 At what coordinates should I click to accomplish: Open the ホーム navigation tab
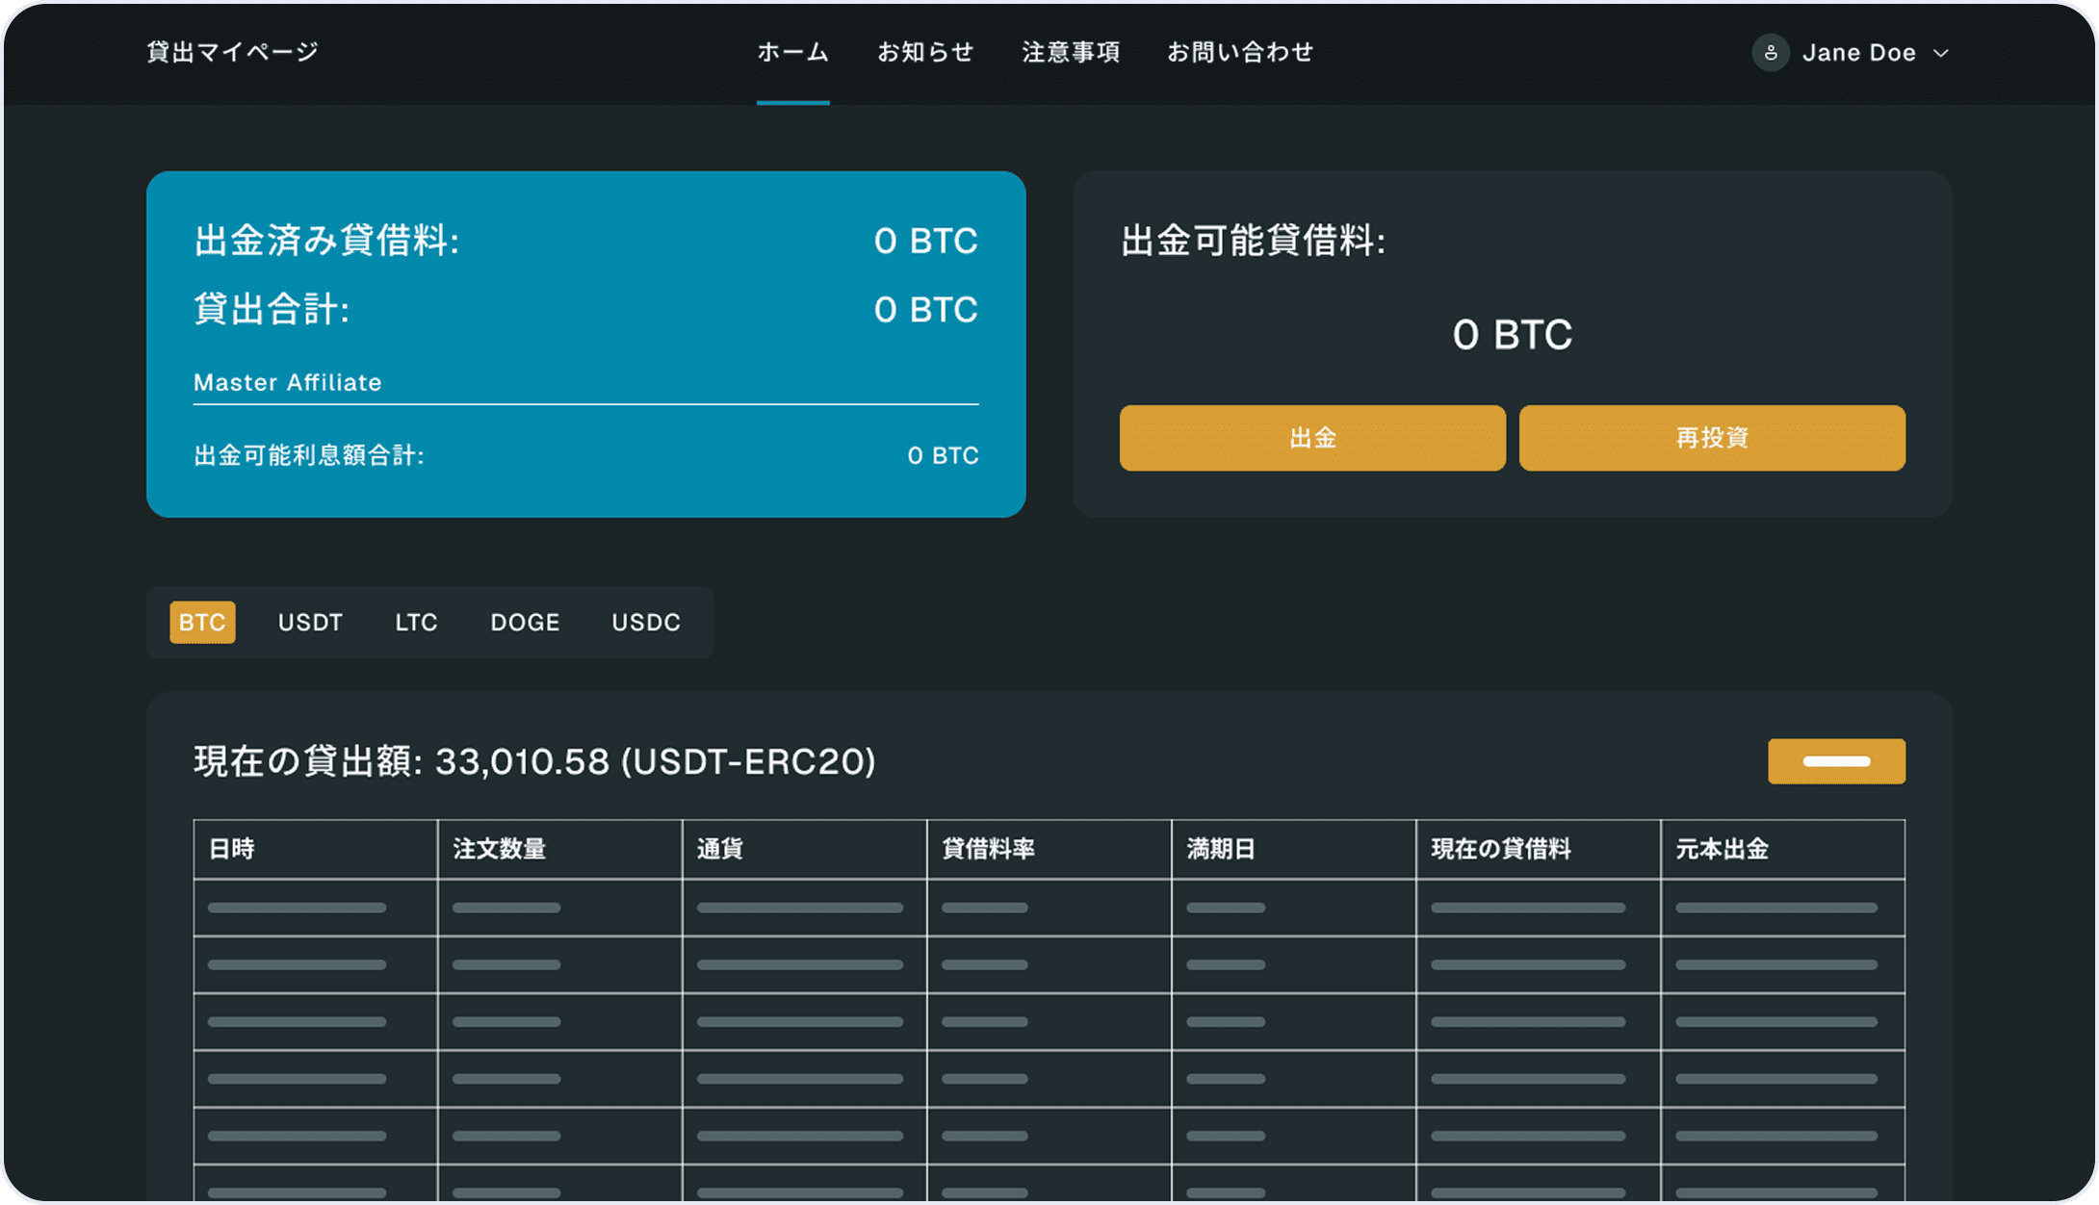792,52
